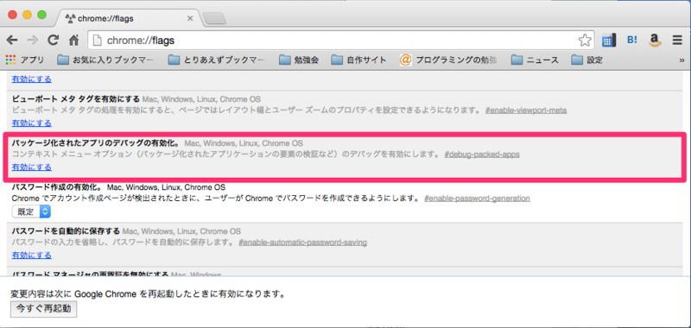Open the calendar extension icon

point(608,41)
